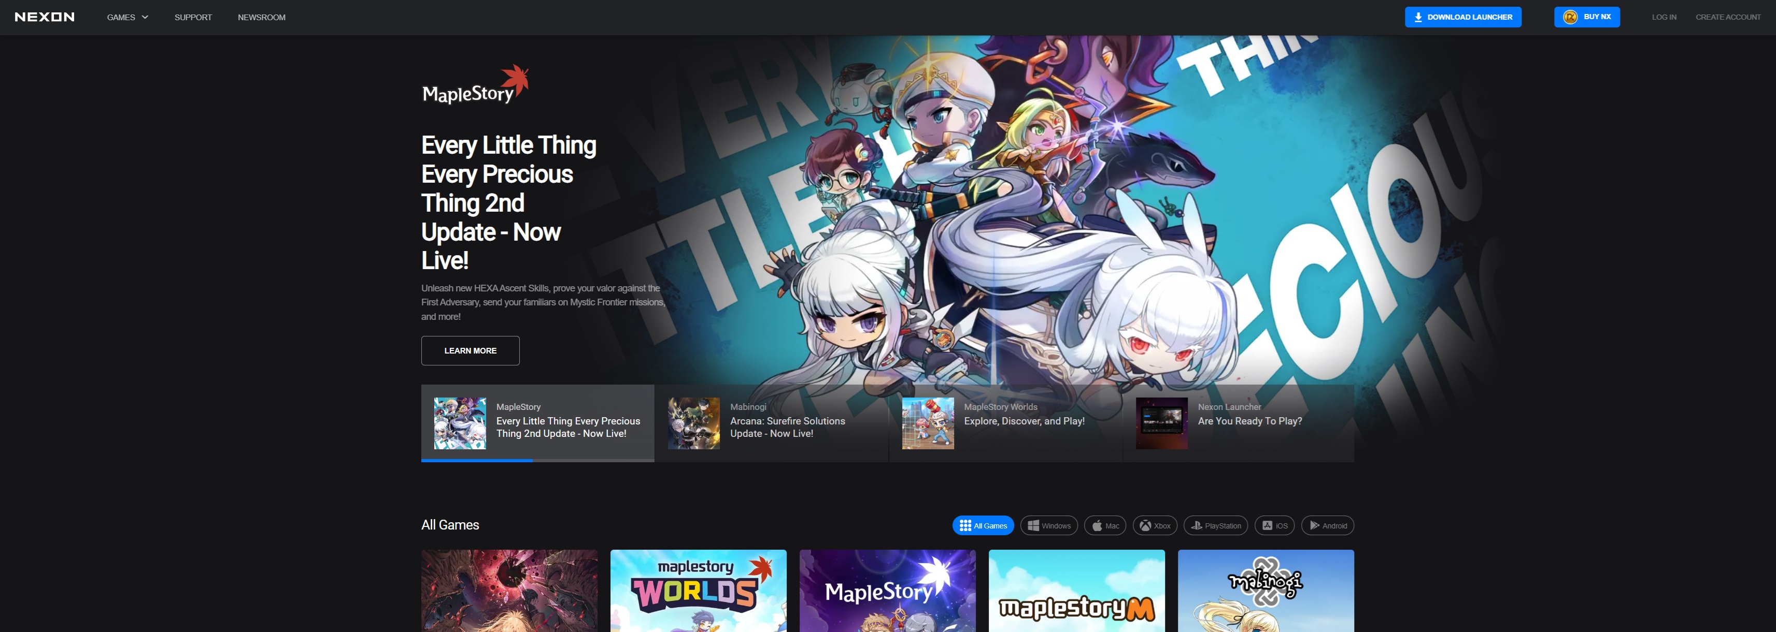Open the dark red game card in All Games

tap(509, 591)
